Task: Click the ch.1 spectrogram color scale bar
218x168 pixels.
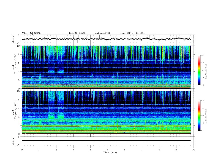Action: [199, 70]
